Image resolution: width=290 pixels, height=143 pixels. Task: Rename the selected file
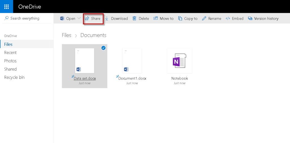click(x=212, y=18)
